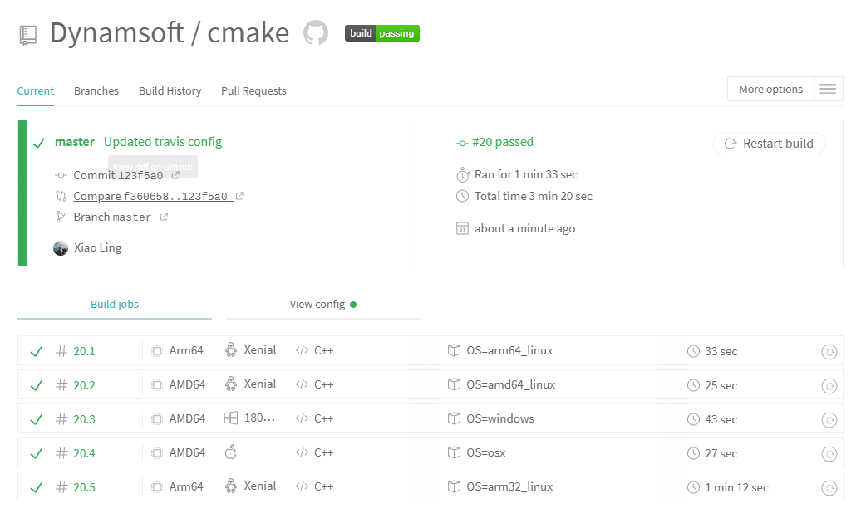Screen dimensions: 861x518
Task: Restart job 20.5 via its restart icon
Action: click(x=829, y=488)
